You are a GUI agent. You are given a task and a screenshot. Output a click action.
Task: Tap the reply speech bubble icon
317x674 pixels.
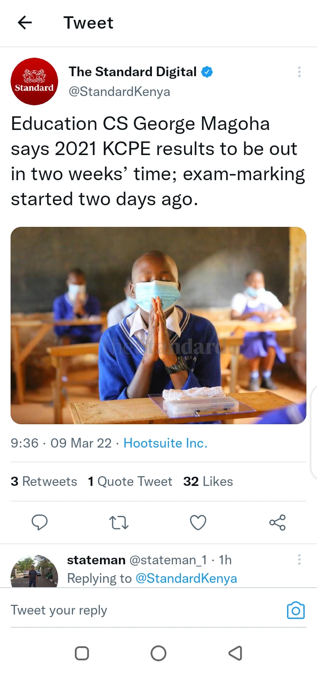click(40, 522)
